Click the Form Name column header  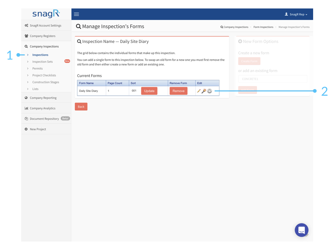[x=92, y=83]
